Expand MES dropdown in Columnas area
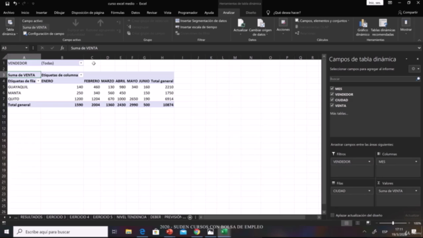Image resolution: width=423 pixels, height=238 pixels. [x=416, y=161]
